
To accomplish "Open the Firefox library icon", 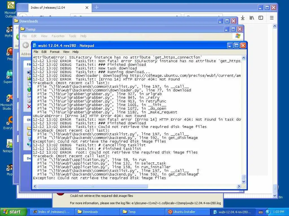I will pyautogui.click(x=251, y=18).
